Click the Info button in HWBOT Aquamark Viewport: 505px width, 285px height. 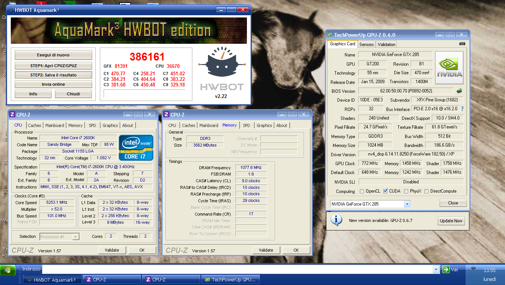pyautogui.click(x=33, y=94)
